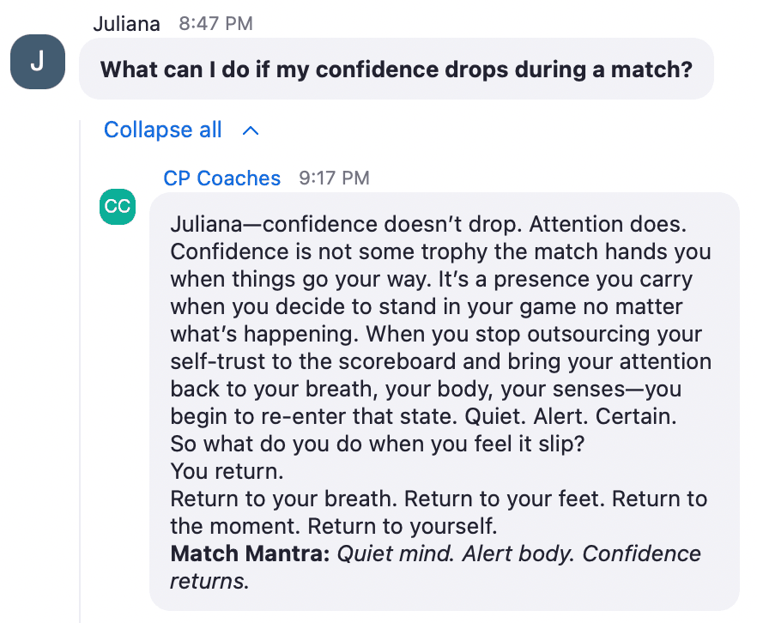Click the bold "Match Mantra:" label

(250, 553)
